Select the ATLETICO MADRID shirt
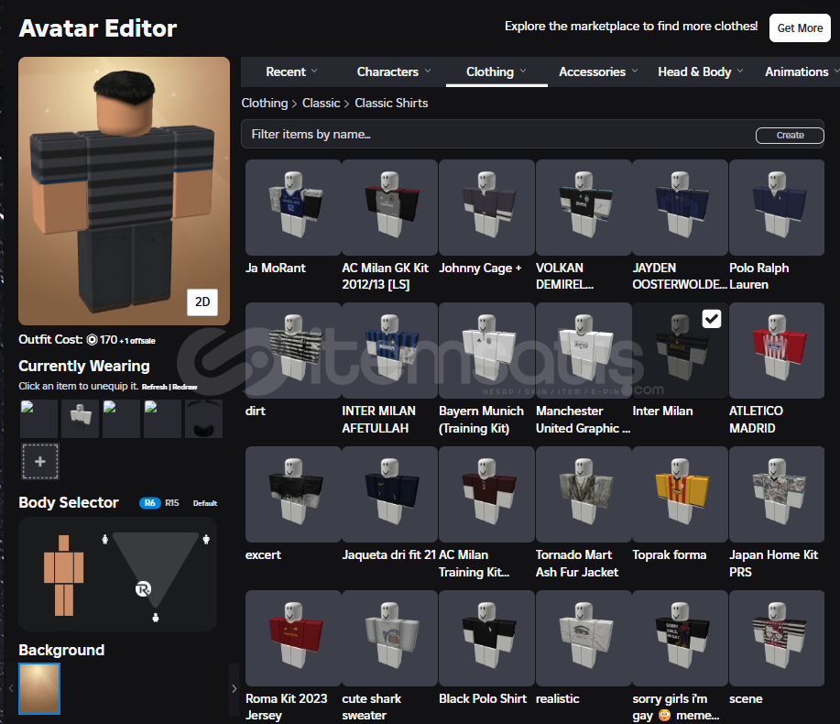This screenshot has width=840, height=724. [x=777, y=350]
